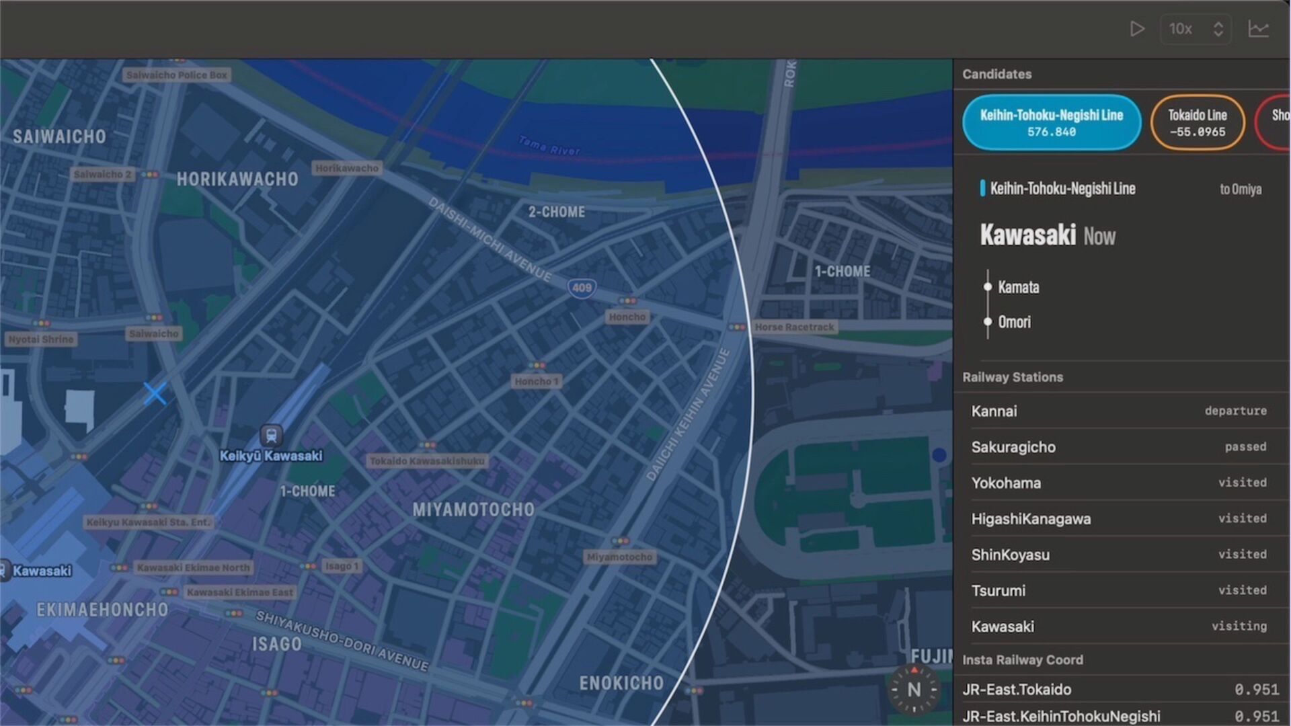Click the Omori next stop entry
1291x726 pixels.
coord(1014,322)
